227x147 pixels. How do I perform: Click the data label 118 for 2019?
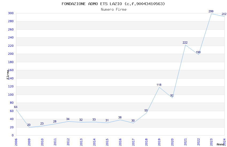click(x=159, y=85)
